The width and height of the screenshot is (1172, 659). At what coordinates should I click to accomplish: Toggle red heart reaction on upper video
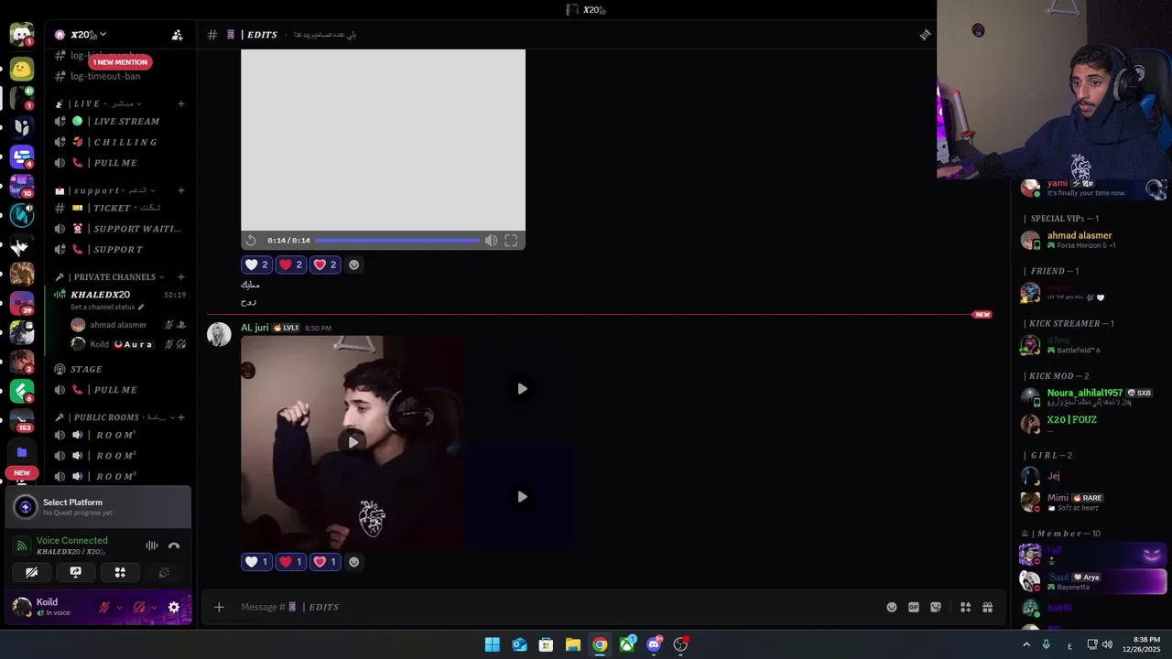(290, 265)
